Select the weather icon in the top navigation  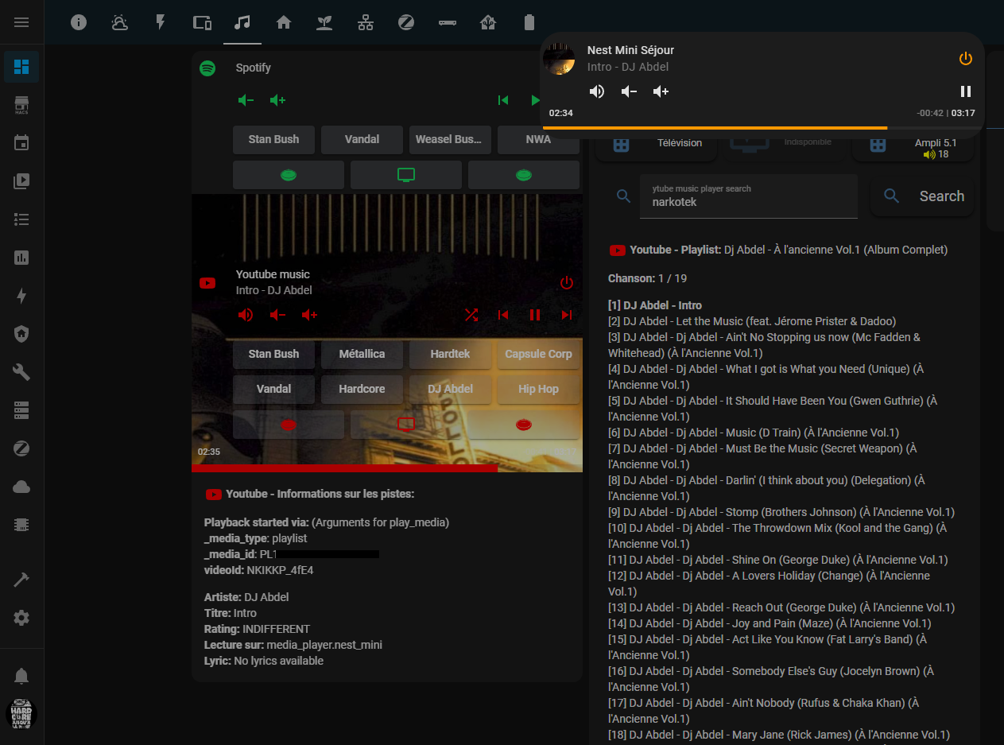[x=120, y=22]
